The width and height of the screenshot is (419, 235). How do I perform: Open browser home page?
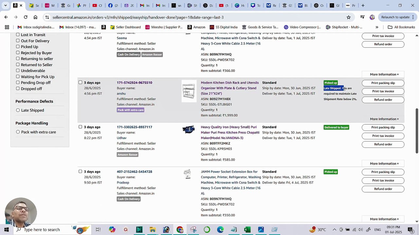(35, 17)
